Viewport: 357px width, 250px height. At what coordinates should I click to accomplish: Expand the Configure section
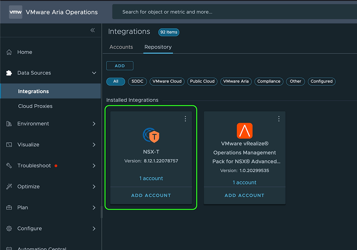coord(94,228)
